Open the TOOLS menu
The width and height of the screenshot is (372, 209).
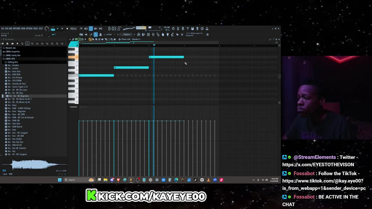point(36,28)
